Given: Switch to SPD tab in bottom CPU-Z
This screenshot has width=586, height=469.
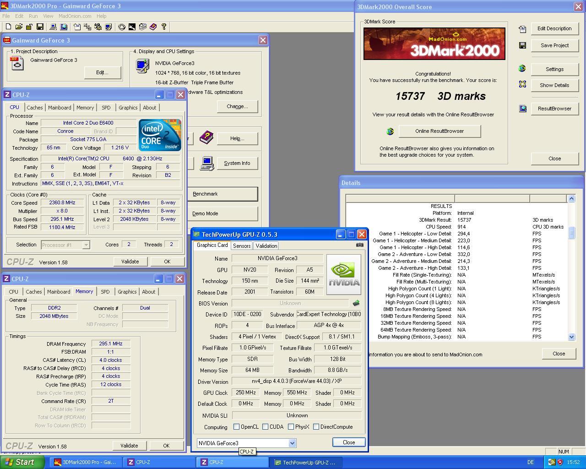Looking at the screenshot, I should coord(105,292).
